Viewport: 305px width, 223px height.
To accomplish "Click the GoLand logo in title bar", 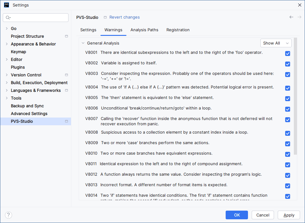I will (6, 5).
